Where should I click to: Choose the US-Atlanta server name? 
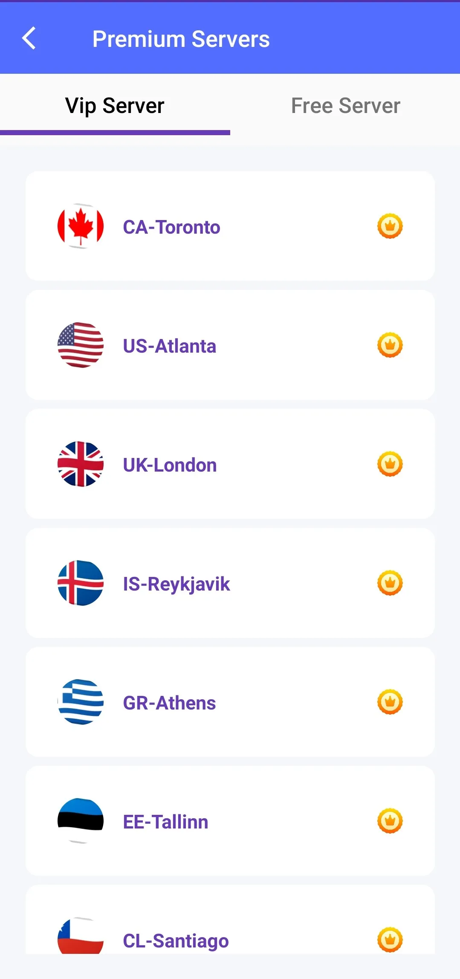[x=169, y=346]
